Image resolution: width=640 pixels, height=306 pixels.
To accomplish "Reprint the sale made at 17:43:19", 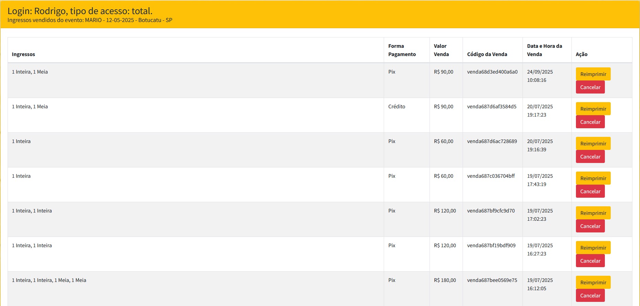I will pyautogui.click(x=593, y=178).
